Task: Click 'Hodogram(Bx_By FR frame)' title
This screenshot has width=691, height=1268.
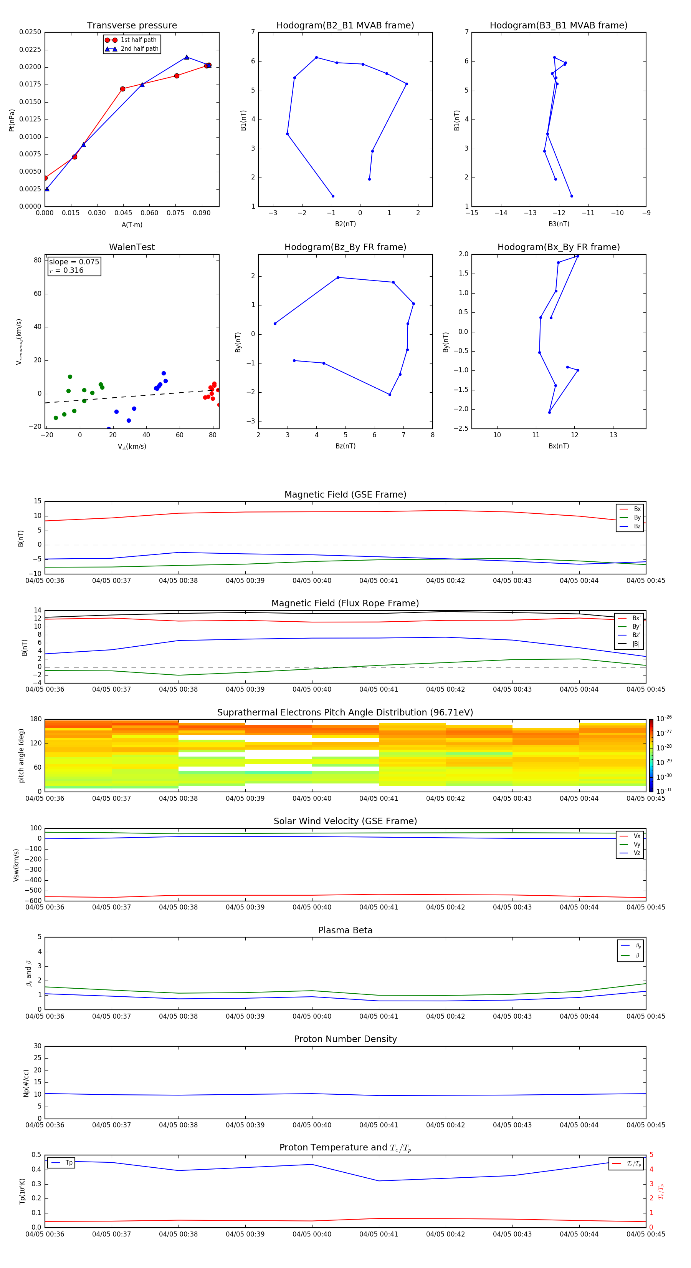Action: pyautogui.click(x=559, y=247)
